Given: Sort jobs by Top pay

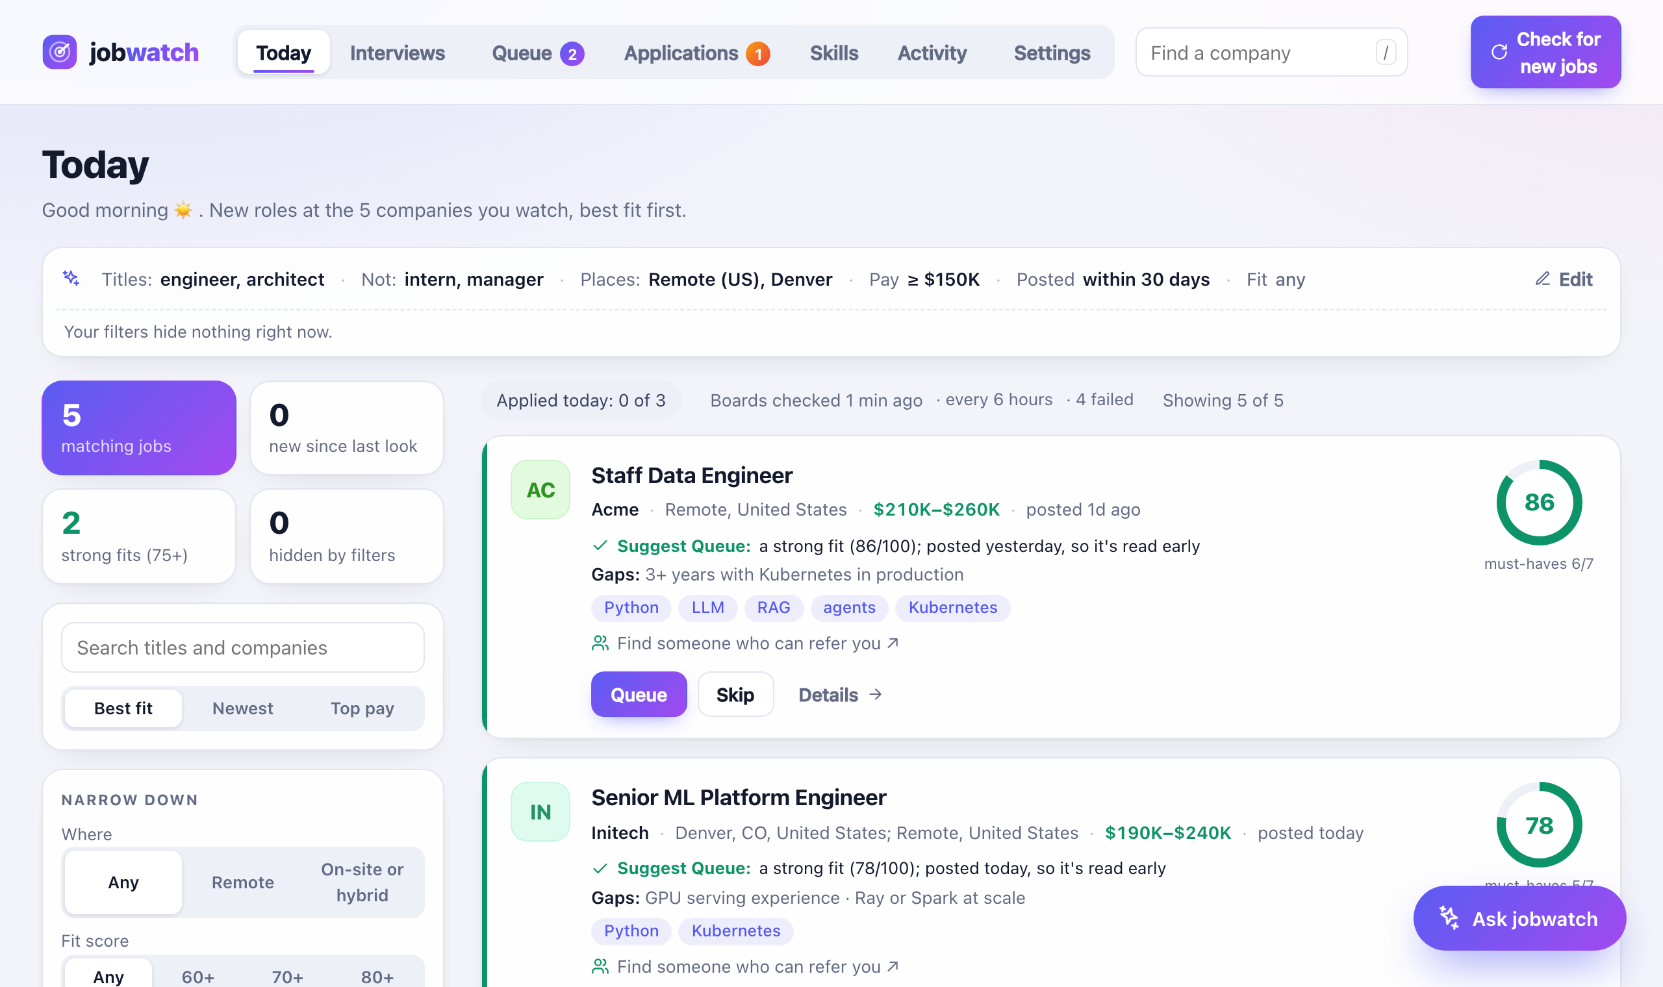Looking at the screenshot, I should pos(362,708).
